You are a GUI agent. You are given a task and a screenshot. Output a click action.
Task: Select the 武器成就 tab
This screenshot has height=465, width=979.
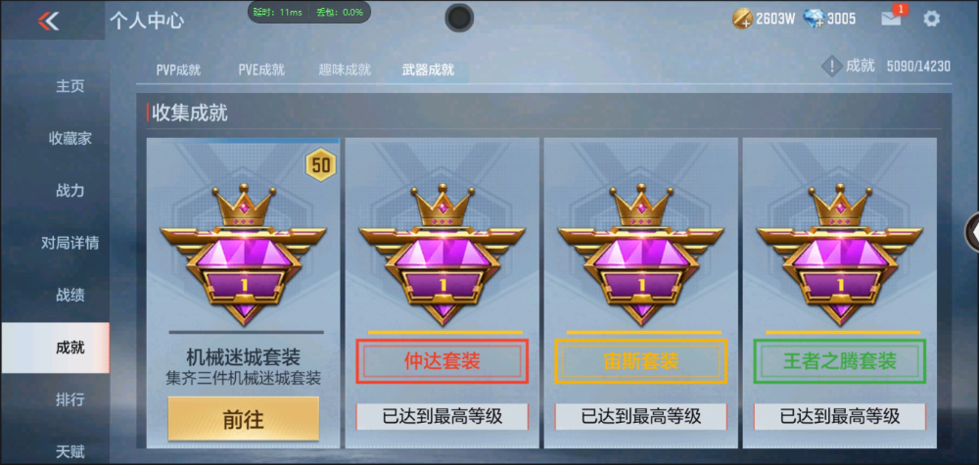(x=428, y=70)
